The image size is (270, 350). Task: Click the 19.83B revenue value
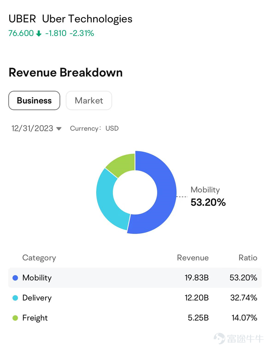(x=196, y=278)
